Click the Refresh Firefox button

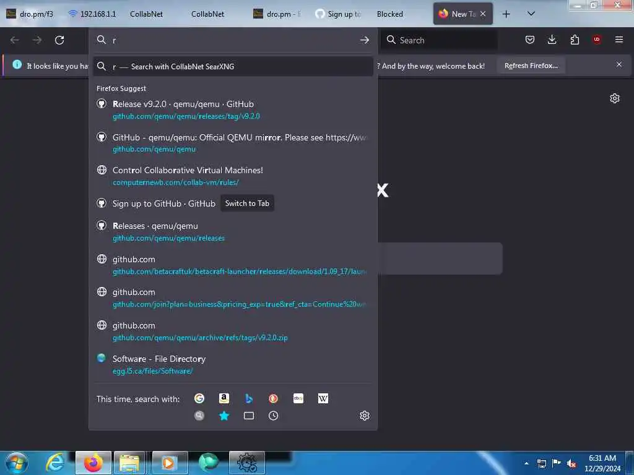[531, 66]
